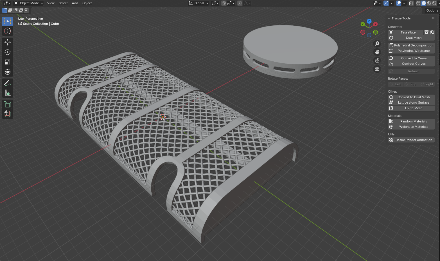
Task: Activate the Move tool
Action: (8, 42)
